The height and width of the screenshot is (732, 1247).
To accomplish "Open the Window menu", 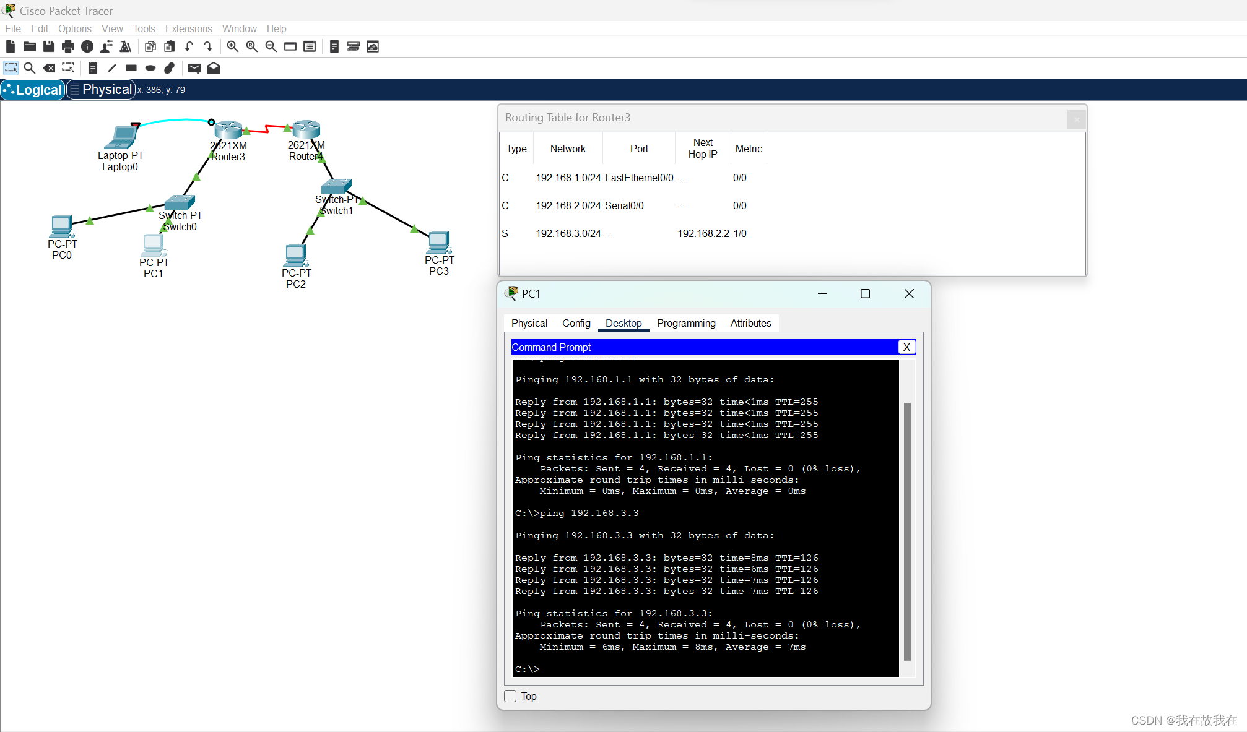I will click(240, 28).
